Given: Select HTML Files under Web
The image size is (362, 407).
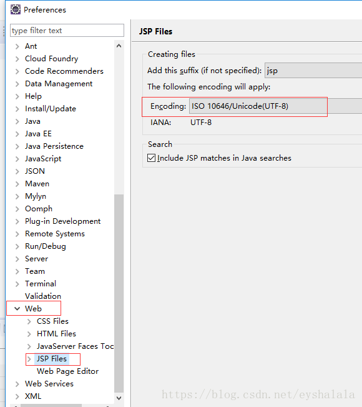Looking at the screenshot, I should 56,334.
